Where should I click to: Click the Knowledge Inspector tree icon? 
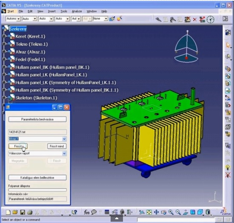(114, 212)
